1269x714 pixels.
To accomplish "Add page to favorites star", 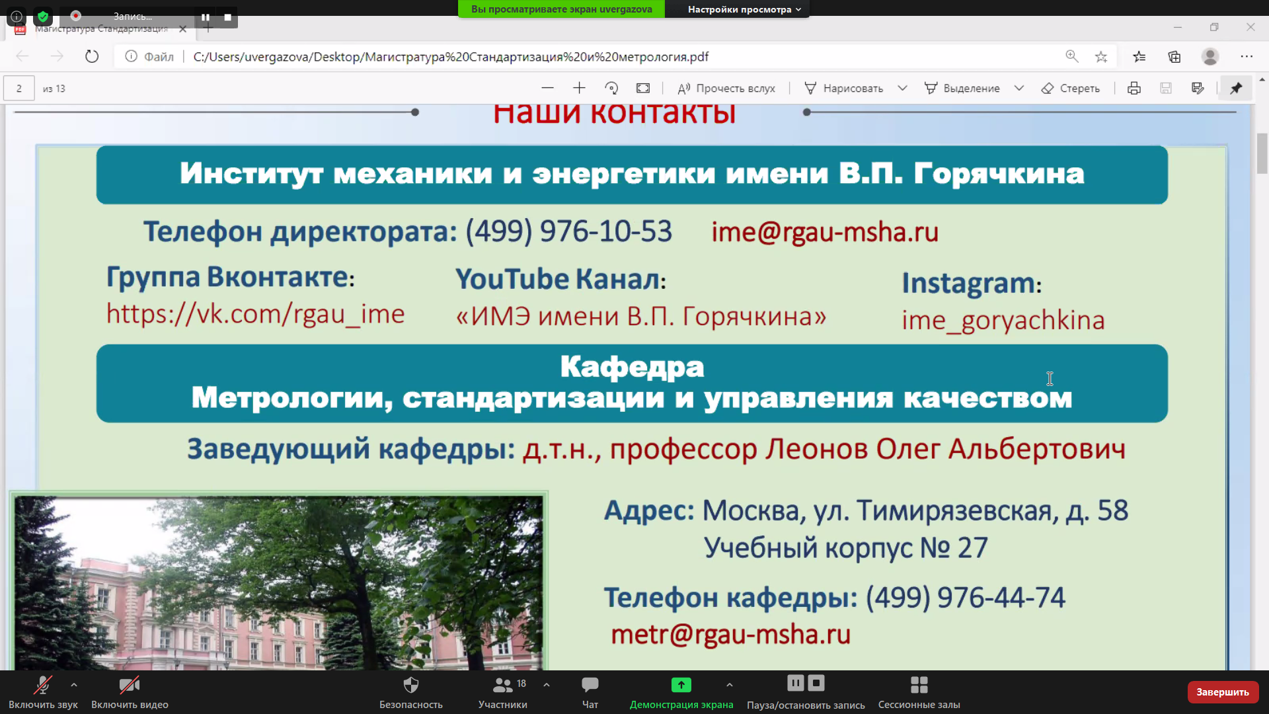I will pyautogui.click(x=1101, y=57).
